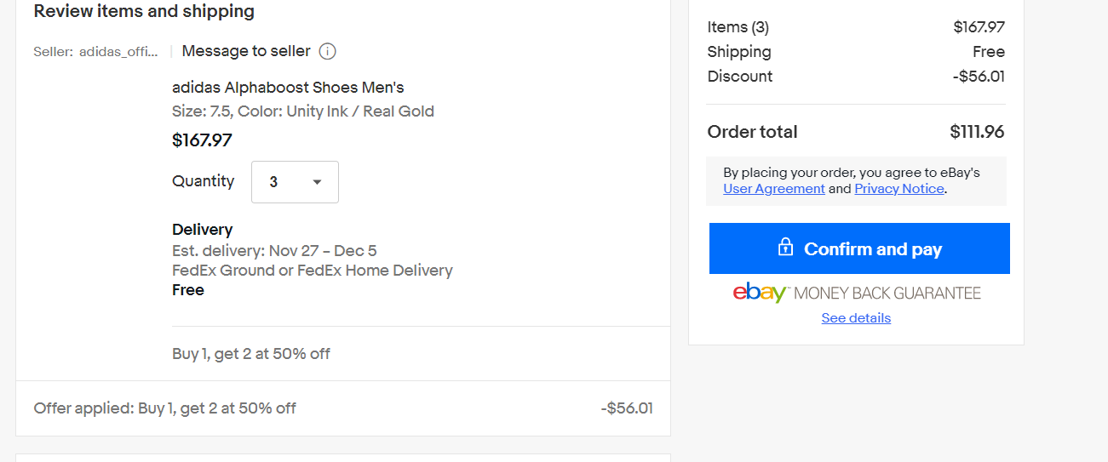This screenshot has width=1108, height=462.
Task: Open the Privacy Notice link
Action: click(x=899, y=189)
